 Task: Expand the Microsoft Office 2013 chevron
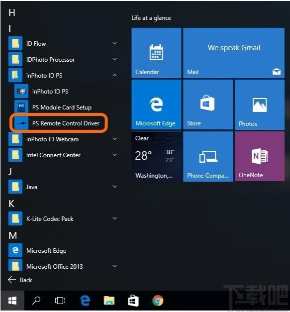(x=114, y=266)
